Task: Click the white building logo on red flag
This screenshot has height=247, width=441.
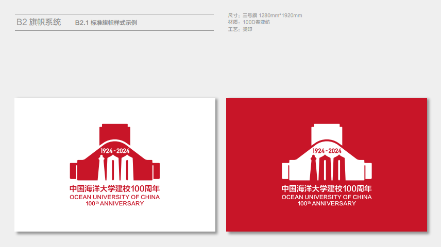Action: tap(327, 152)
